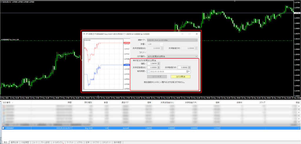The image size is (301, 144).
Task: Increase 価格 1.06059 with the up arrow
Action: coord(158,63)
